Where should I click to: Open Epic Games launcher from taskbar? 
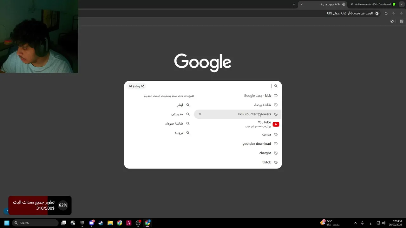pos(82,223)
